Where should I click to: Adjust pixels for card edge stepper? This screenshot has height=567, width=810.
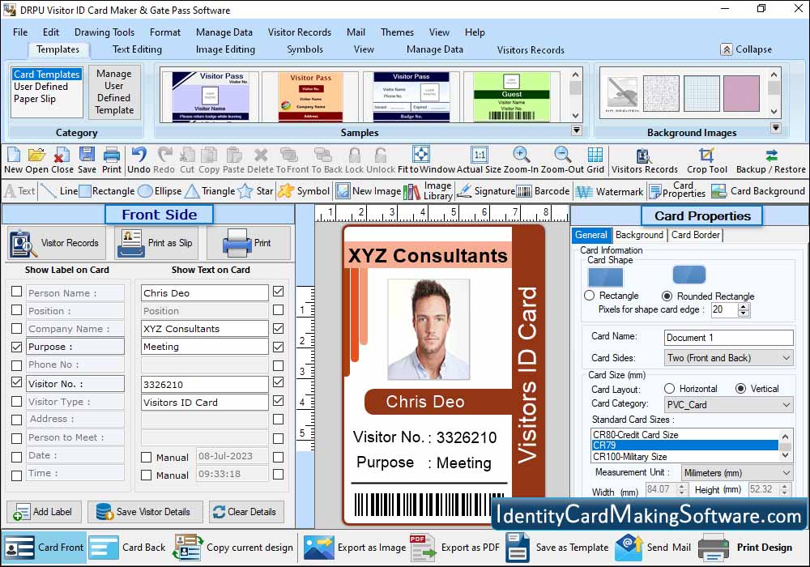744,310
